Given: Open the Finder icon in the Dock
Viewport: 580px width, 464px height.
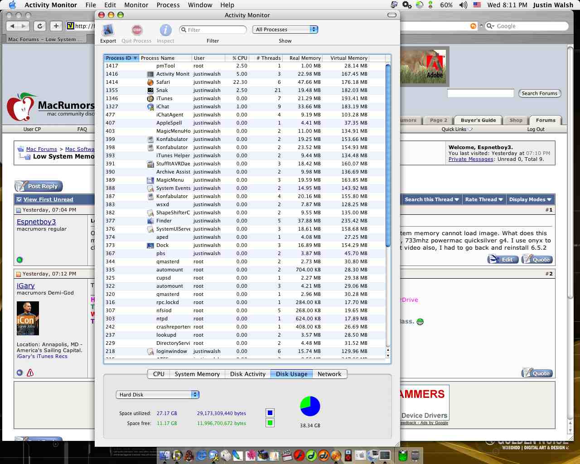Looking at the screenshot, I should (x=164, y=455).
